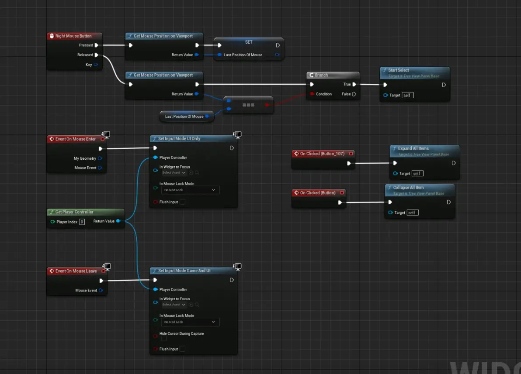Click the Branch node's input exec pin

point(312,84)
